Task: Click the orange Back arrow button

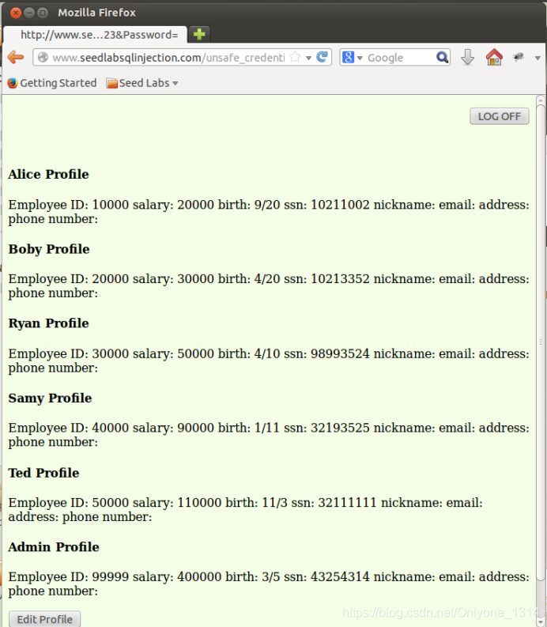Action: (16, 58)
